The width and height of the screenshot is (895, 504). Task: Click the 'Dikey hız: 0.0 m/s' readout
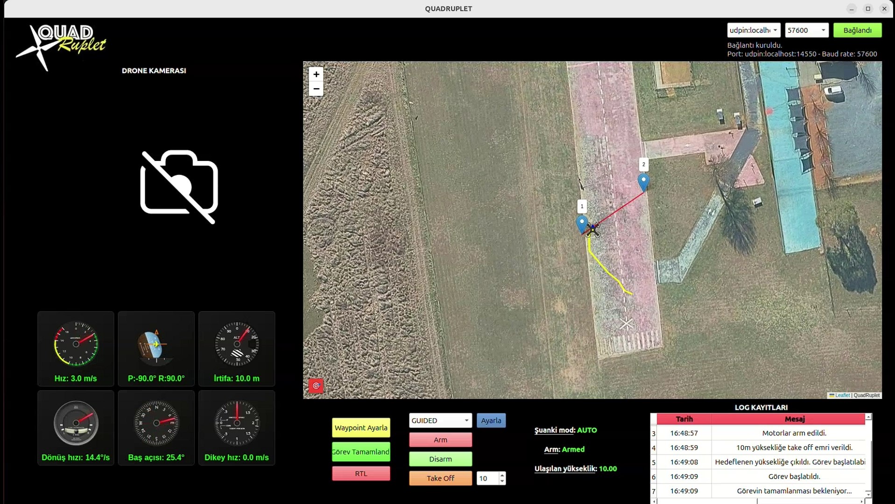237,457
